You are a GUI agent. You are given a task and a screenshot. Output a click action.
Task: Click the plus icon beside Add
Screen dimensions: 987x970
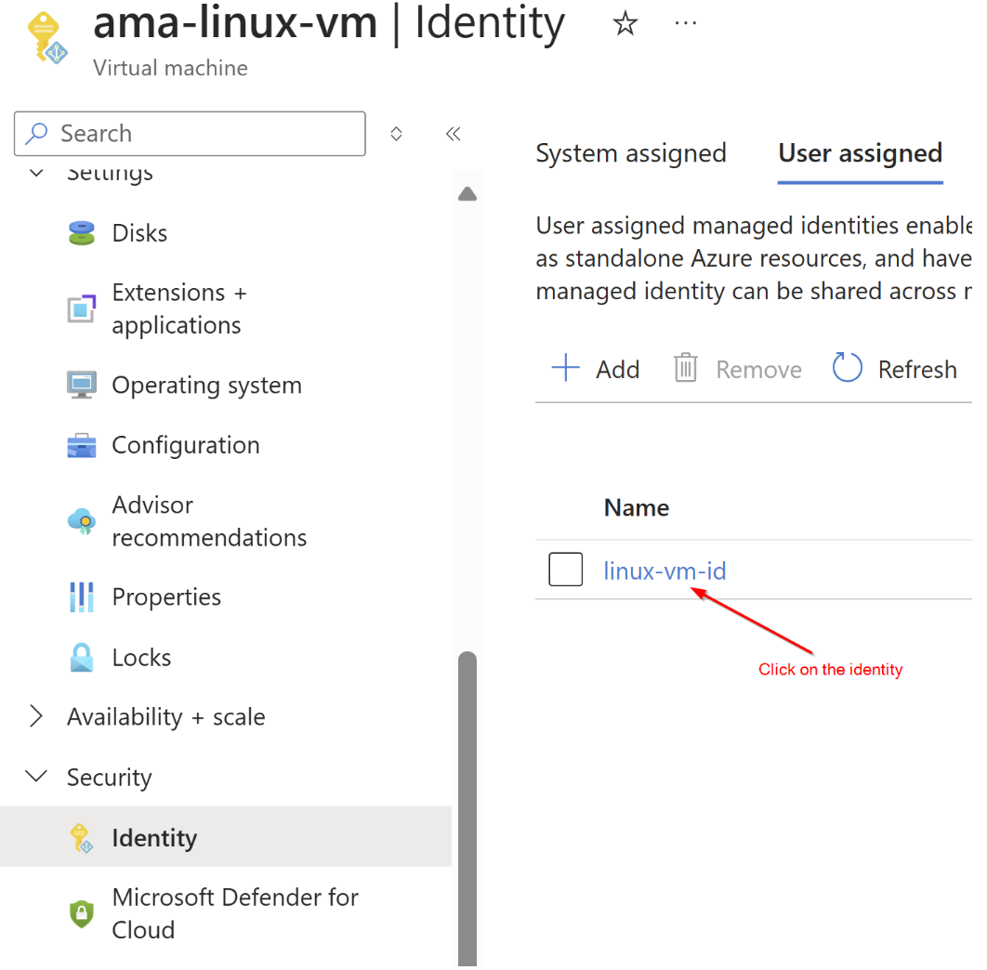pyautogui.click(x=565, y=368)
